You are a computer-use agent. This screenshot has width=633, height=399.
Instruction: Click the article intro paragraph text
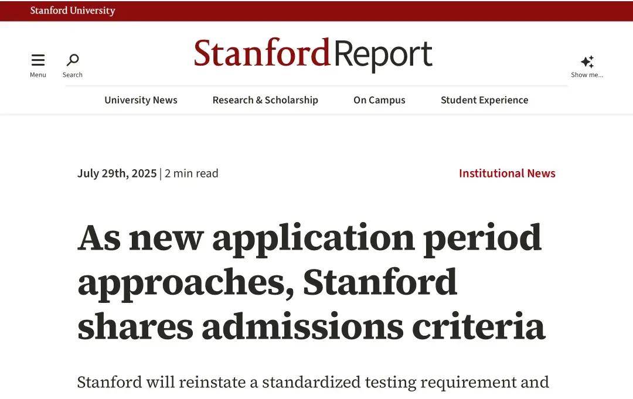coord(313,382)
